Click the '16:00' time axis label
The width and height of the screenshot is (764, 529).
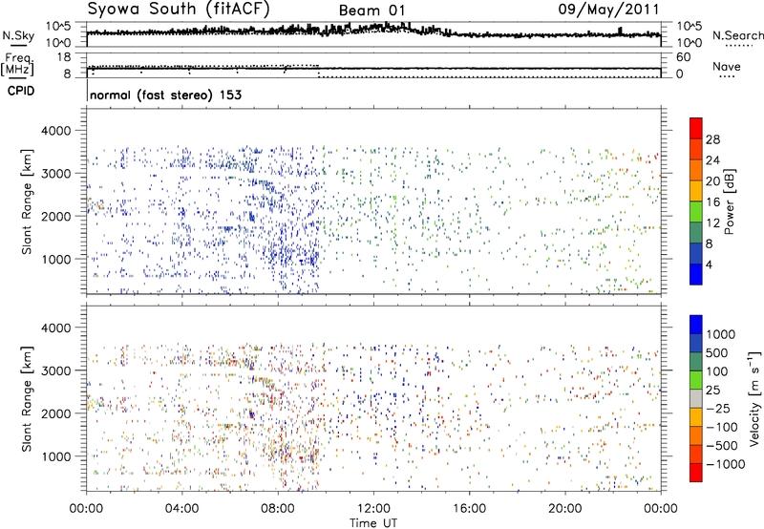(469, 509)
